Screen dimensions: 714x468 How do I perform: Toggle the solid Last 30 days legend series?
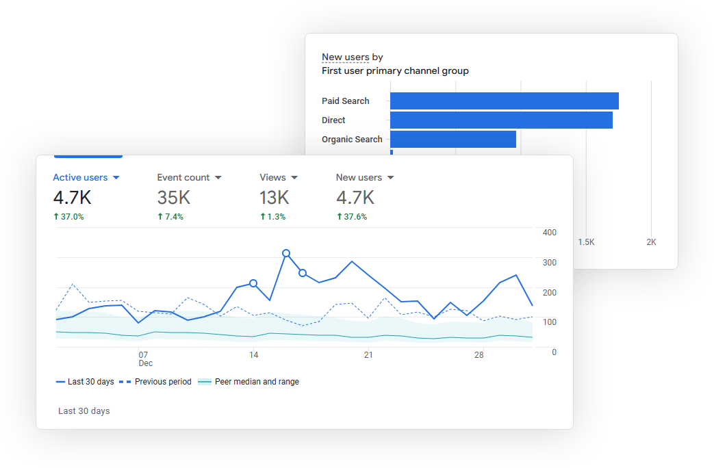[85, 382]
